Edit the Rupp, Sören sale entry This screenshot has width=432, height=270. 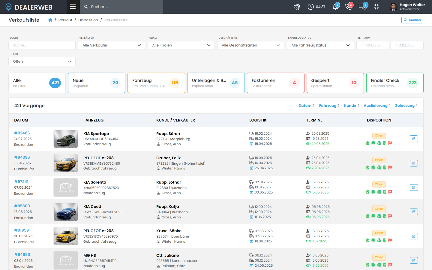click(414, 139)
